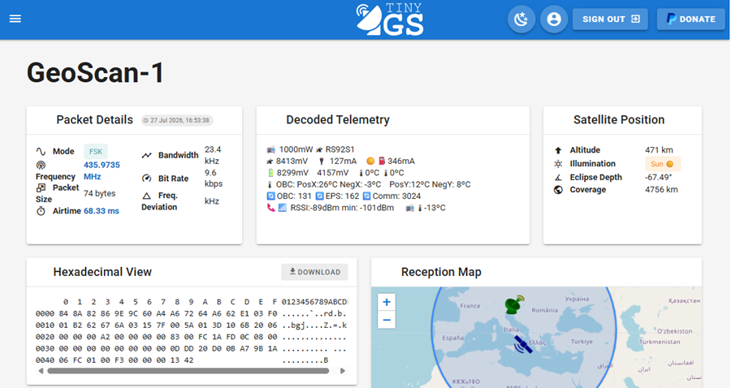Zoom in on the Reception Map
This screenshot has height=388, width=731.
pyautogui.click(x=387, y=302)
